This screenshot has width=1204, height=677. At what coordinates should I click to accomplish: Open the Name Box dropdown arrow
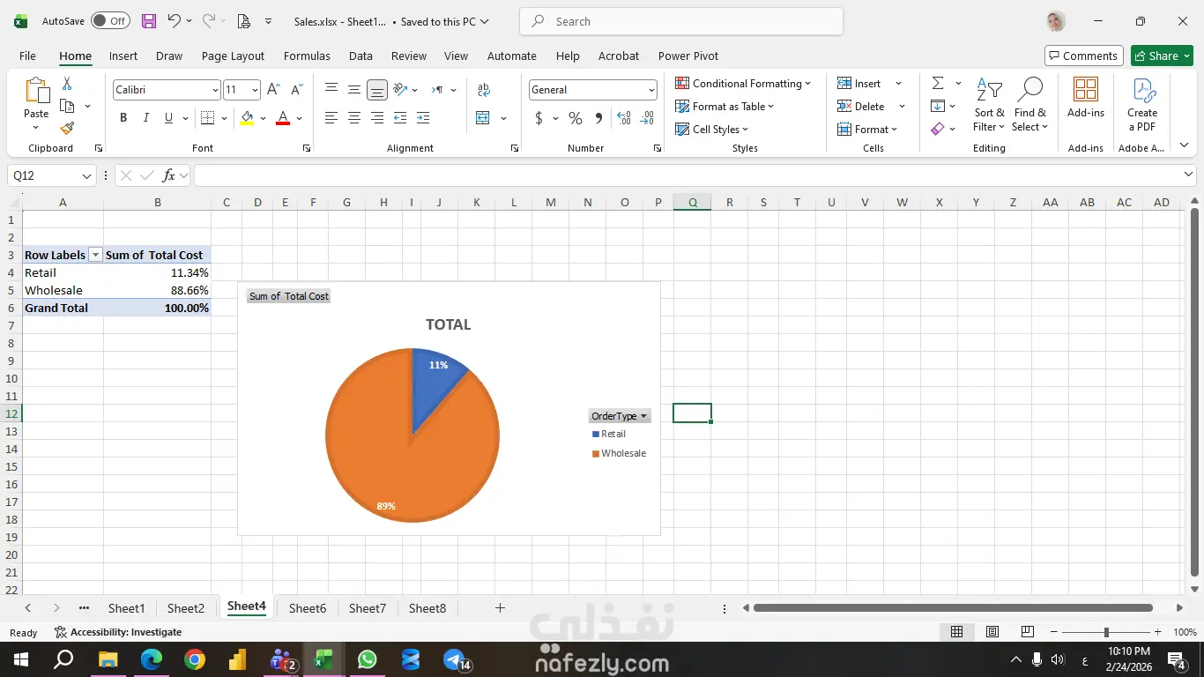click(x=86, y=176)
